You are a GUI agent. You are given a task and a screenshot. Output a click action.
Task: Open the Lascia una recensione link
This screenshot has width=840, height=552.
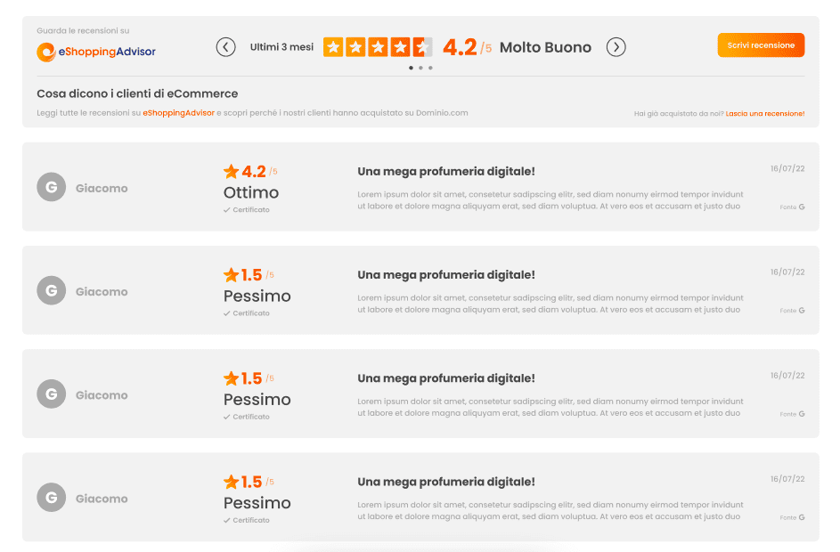(764, 114)
